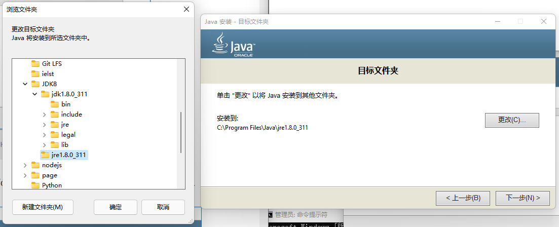Select the lib tree label
This screenshot has width=559, height=227.
(64, 145)
